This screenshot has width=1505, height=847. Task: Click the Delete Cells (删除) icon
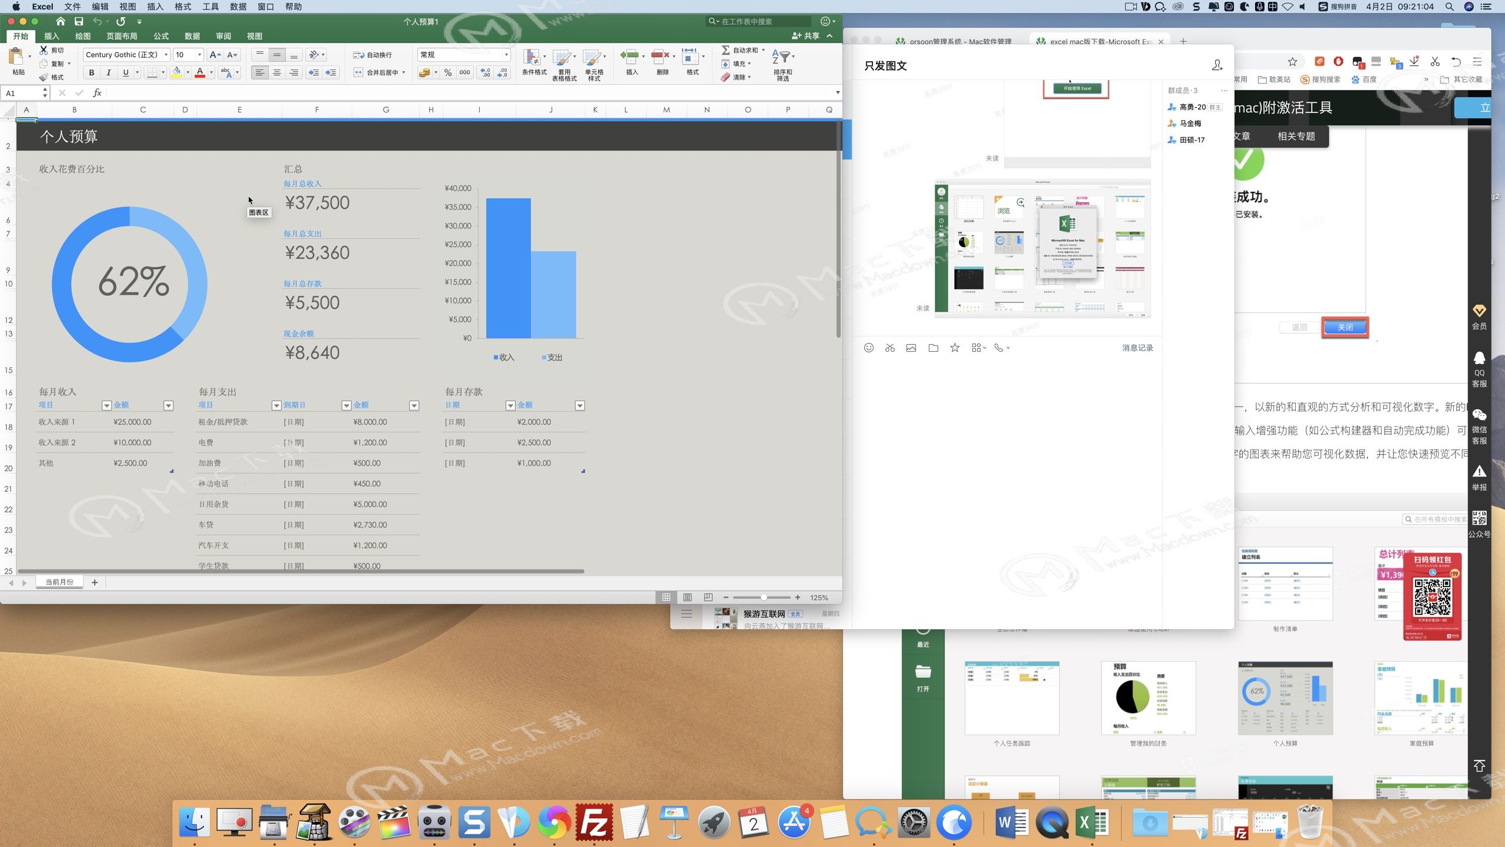point(660,57)
